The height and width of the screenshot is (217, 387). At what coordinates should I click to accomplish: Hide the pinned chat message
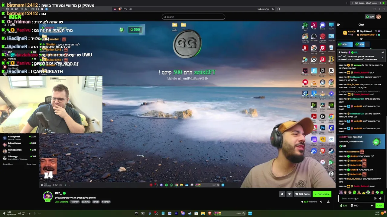point(382,52)
